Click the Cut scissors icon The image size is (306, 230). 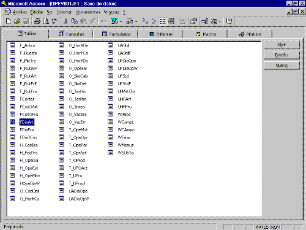pos(65,21)
